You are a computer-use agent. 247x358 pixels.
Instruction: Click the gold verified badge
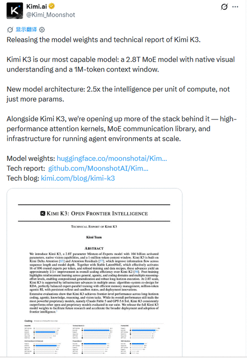(52, 6)
